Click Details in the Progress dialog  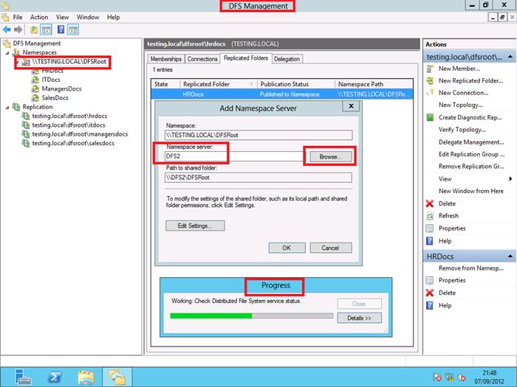[360, 318]
